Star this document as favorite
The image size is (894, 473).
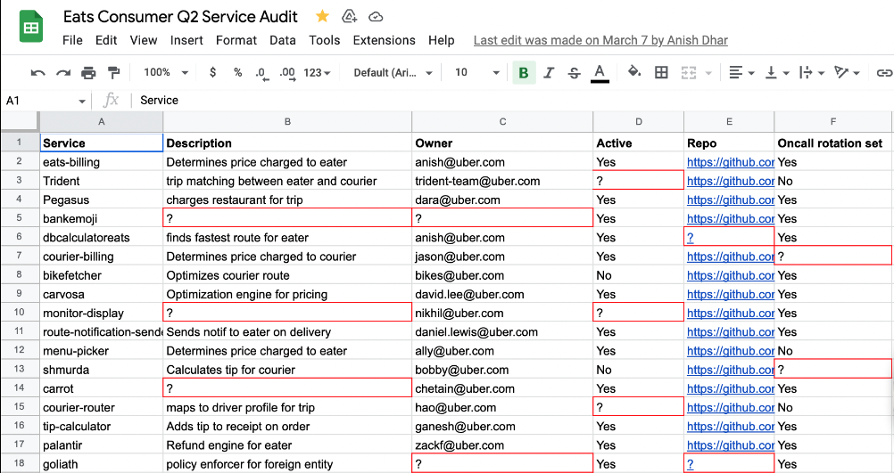click(x=320, y=16)
